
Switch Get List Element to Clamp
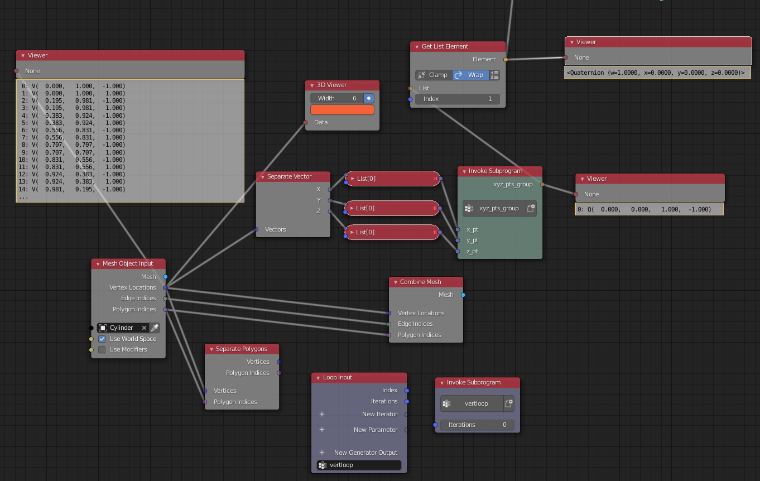click(x=434, y=75)
